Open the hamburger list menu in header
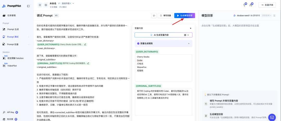Viewport: 281px width, 121px height. [x=40, y=5]
